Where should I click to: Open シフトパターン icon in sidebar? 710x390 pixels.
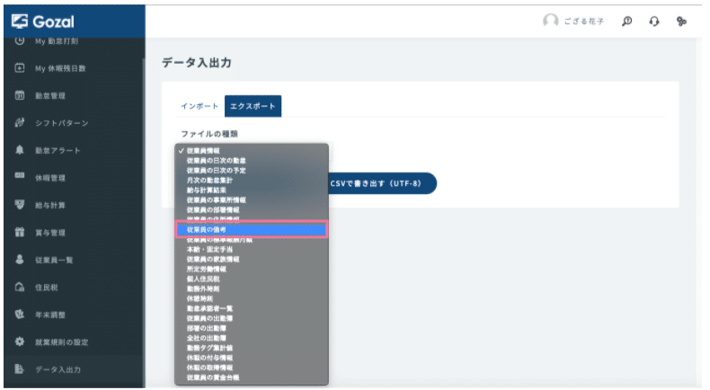[x=20, y=123]
